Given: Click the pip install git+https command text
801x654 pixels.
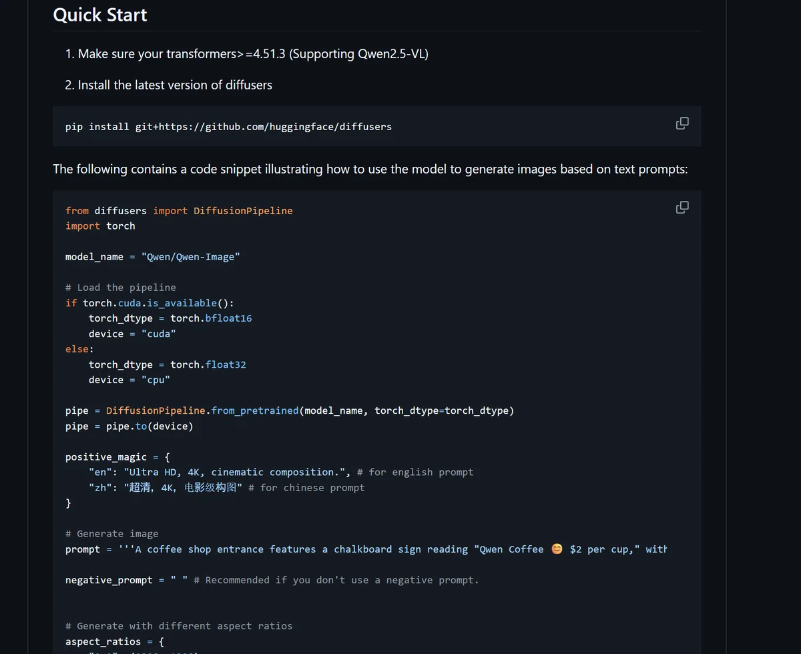Looking at the screenshot, I should pos(228,126).
